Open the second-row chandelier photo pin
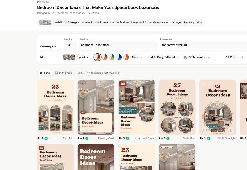 point(177,157)
